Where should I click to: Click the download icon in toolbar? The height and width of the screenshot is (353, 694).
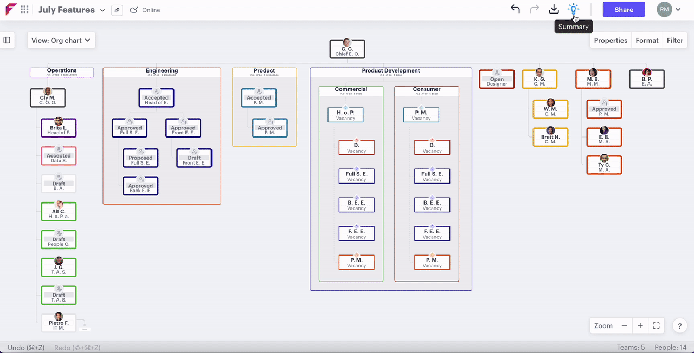[554, 9]
